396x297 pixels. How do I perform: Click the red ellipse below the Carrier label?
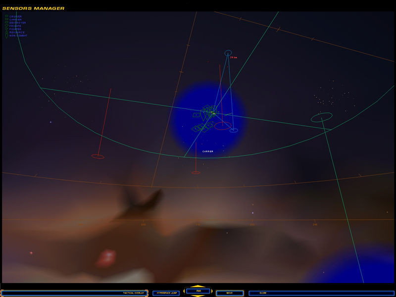(196, 173)
